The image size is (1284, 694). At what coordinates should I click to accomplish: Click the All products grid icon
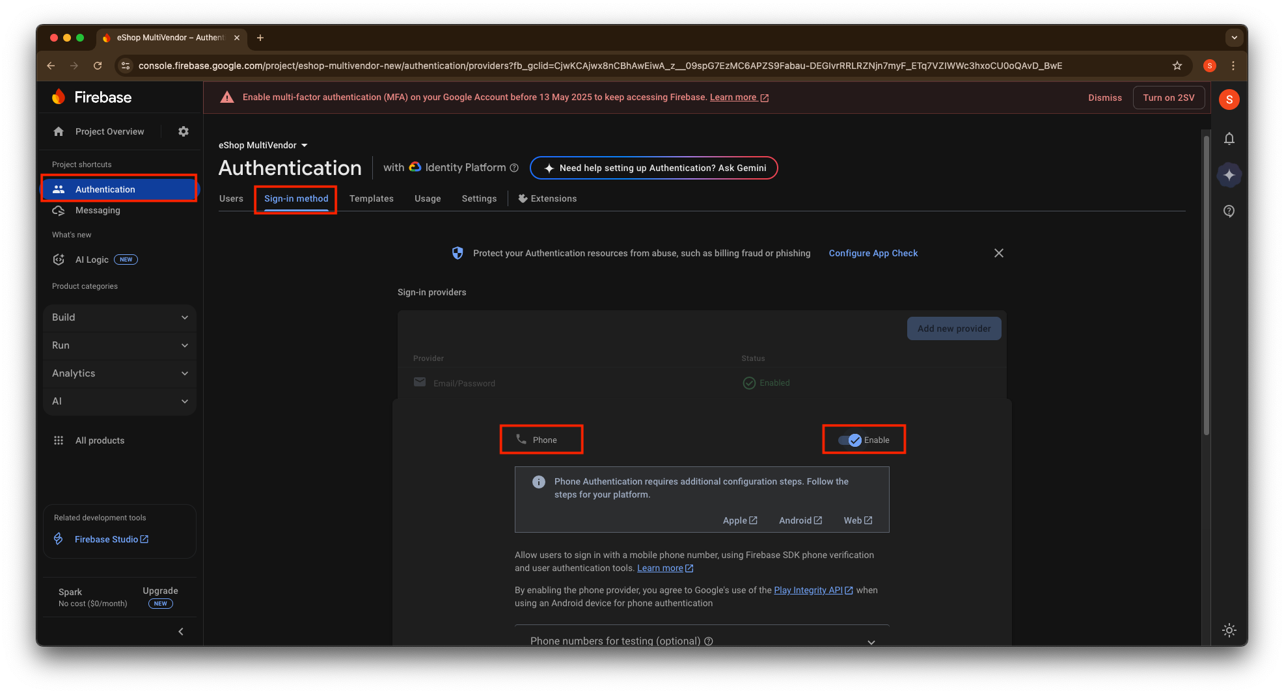point(59,440)
